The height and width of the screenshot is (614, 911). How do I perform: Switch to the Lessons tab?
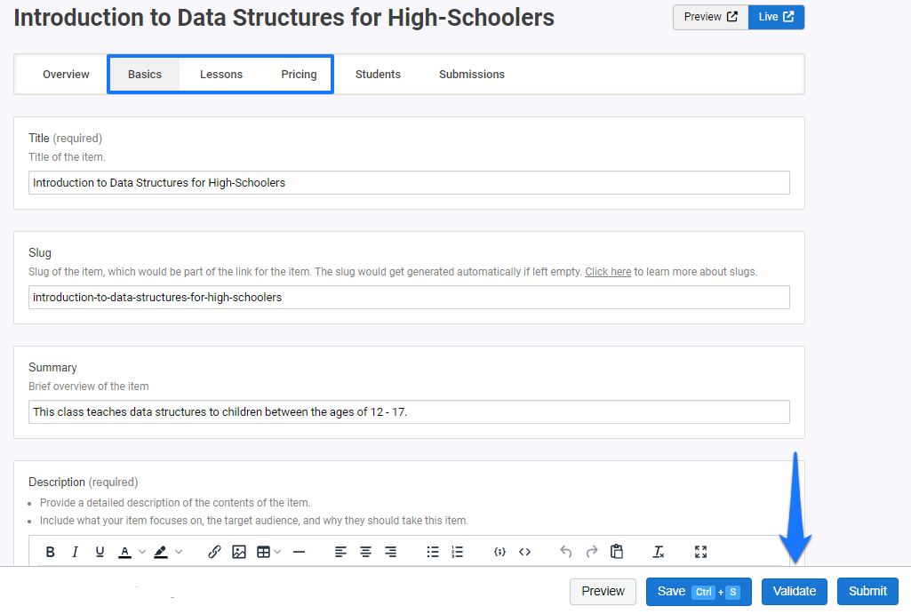[x=221, y=75]
